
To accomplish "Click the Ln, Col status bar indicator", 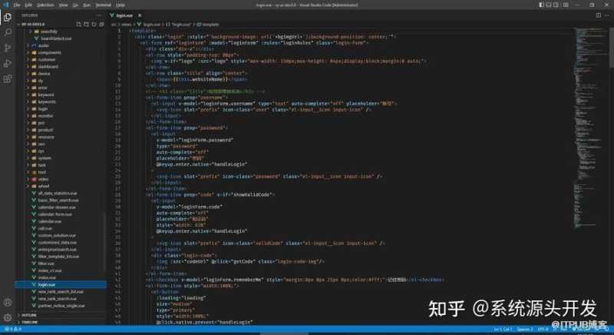I will coord(503,329).
